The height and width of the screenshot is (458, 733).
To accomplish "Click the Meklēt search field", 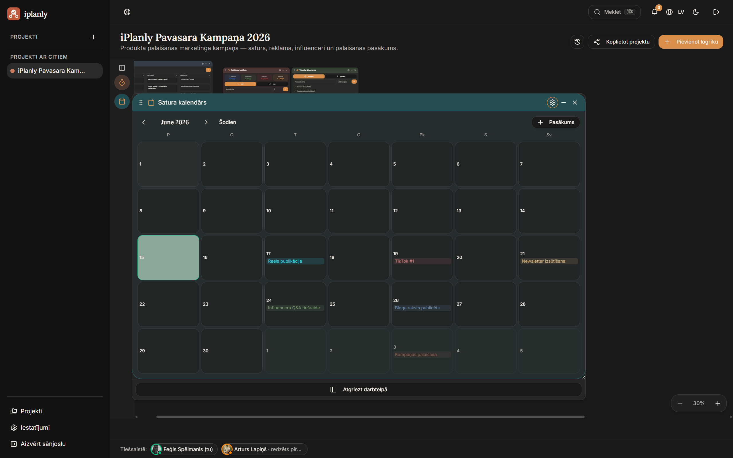I will click(614, 12).
